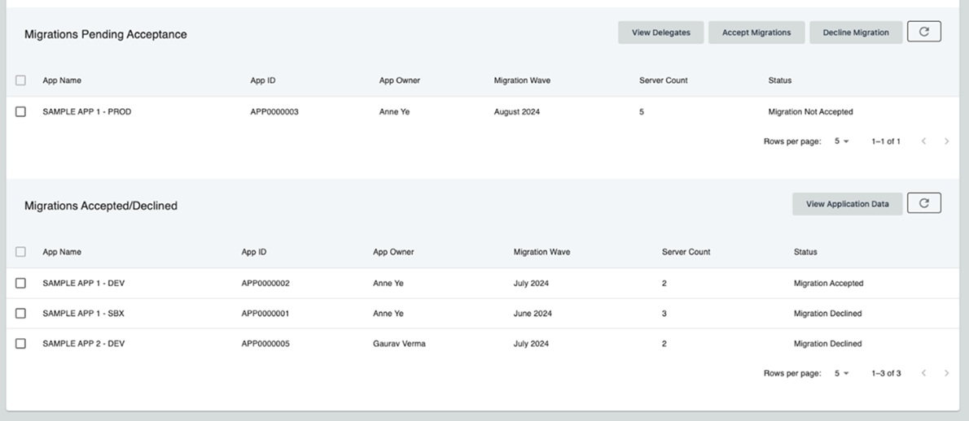
Task: Click the Migration Accepted status cell
Action: pyautogui.click(x=828, y=283)
